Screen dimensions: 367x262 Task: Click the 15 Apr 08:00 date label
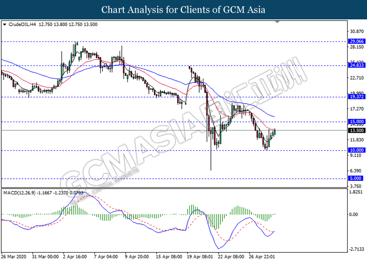169,257
